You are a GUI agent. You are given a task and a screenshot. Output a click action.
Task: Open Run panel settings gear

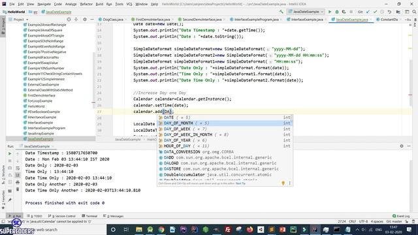pos(402,146)
